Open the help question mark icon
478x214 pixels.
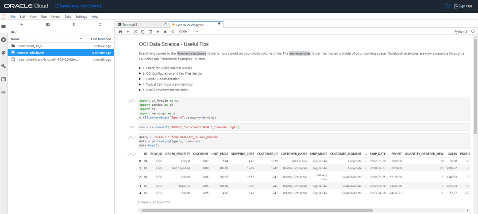[447, 6]
